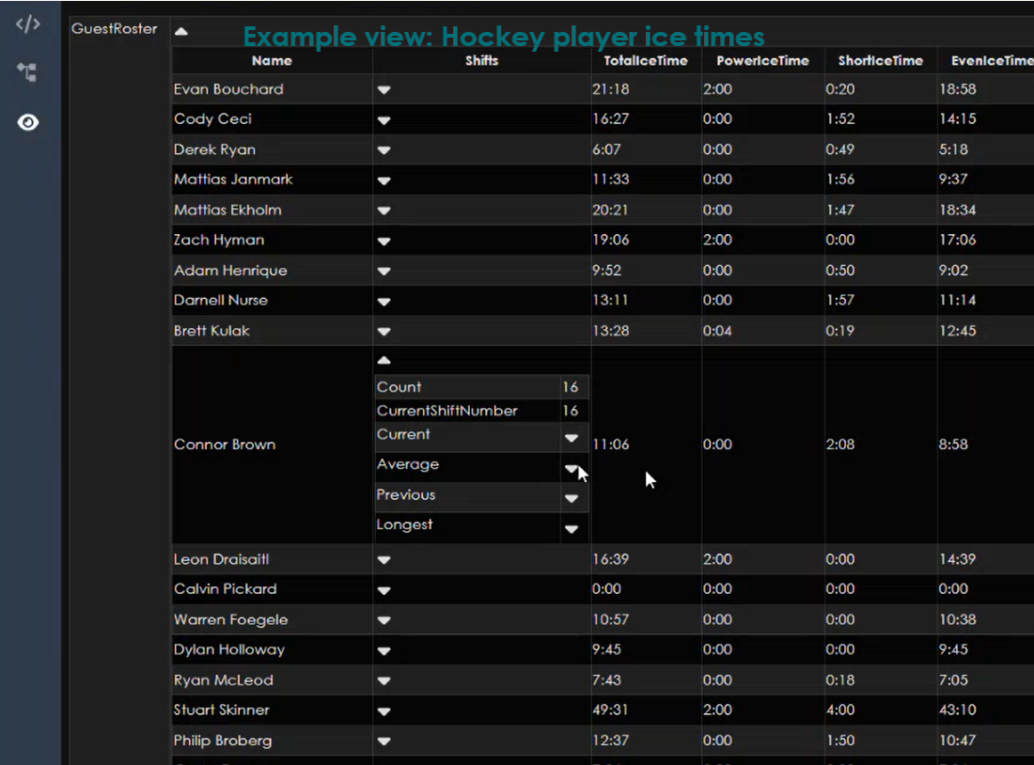Expand Evan Bouchard's Shifts dropdown
This screenshot has height=765, width=1034.
tap(384, 90)
